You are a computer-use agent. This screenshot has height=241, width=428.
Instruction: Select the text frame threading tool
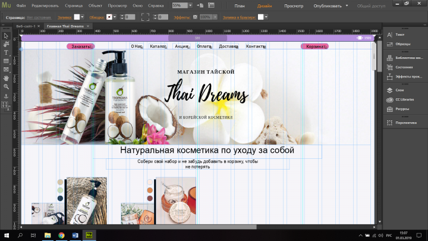5,105
